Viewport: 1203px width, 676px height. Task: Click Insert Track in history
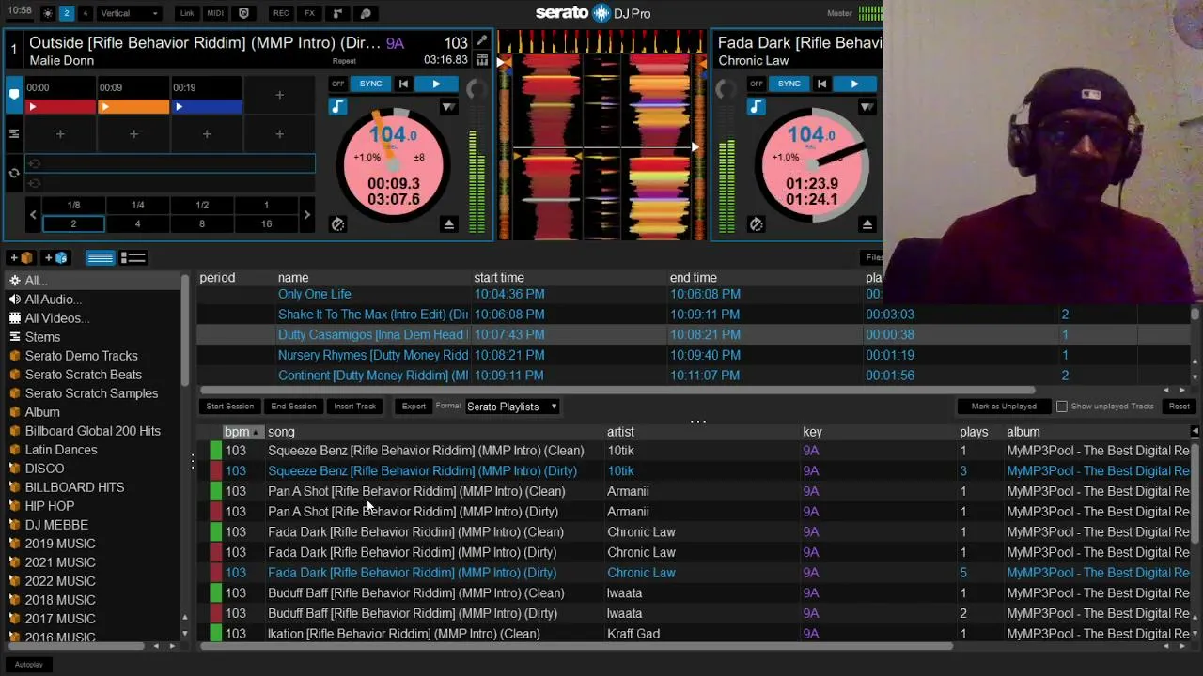pos(354,407)
